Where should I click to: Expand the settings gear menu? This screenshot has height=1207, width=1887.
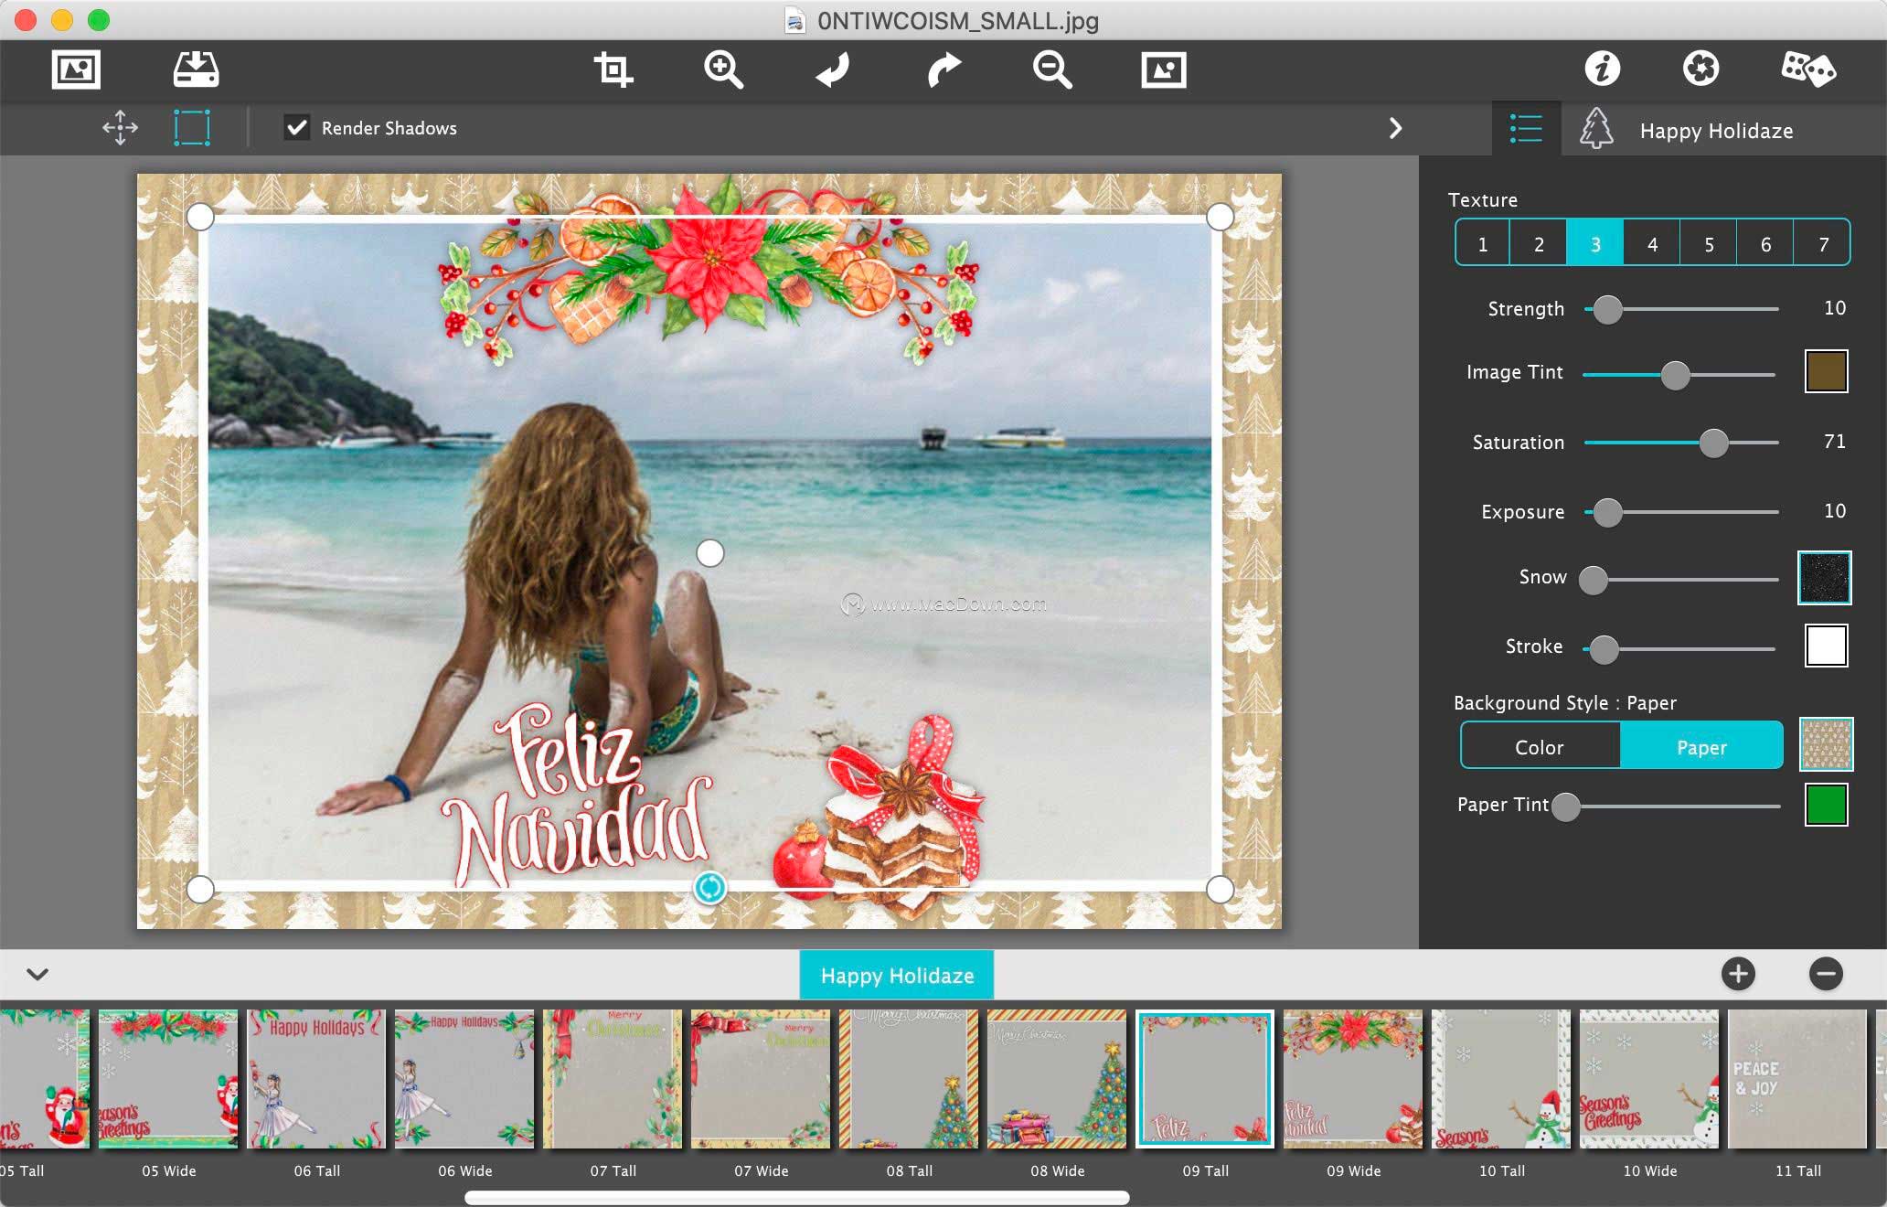click(x=1701, y=69)
